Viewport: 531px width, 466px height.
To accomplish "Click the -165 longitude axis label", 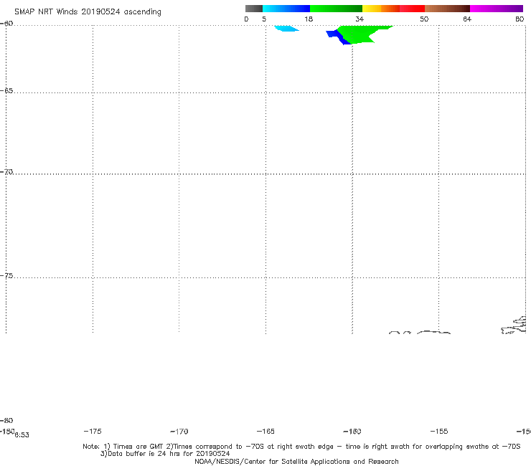I will point(265,432).
